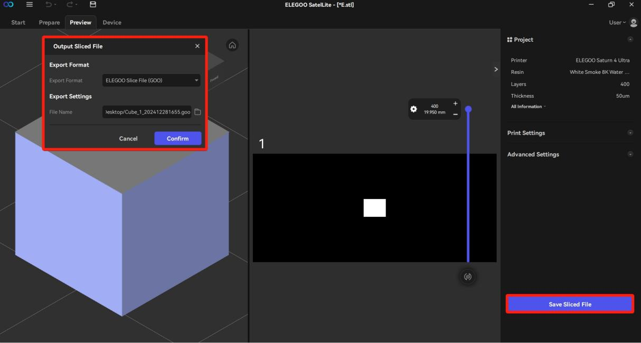Increase layer with plus button
Image resolution: width=641 pixels, height=343 pixels.
pyautogui.click(x=455, y=103)
